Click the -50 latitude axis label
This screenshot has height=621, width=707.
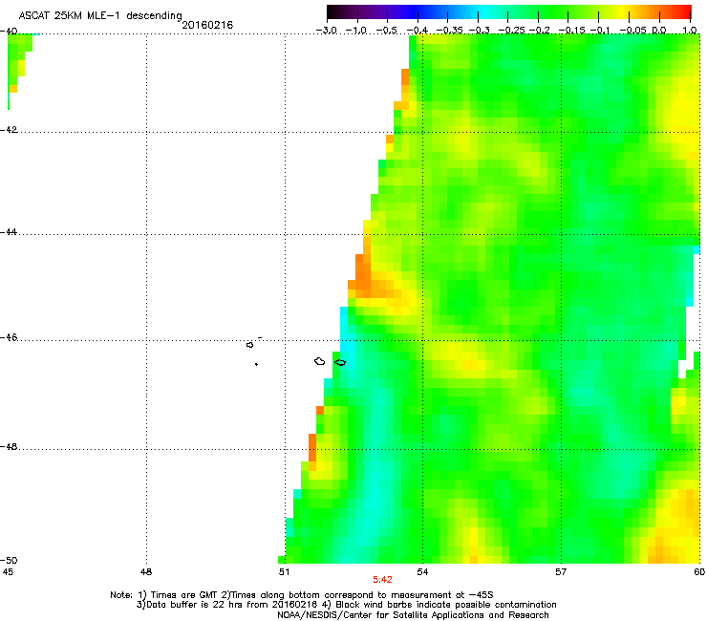(9, 560)
